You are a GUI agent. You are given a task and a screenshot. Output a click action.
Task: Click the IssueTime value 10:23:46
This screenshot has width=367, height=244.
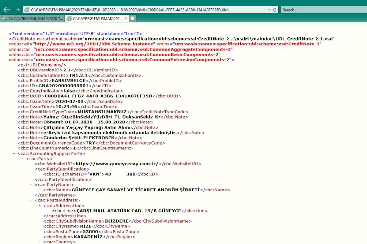pyautogui.click(x=66, y=107)
